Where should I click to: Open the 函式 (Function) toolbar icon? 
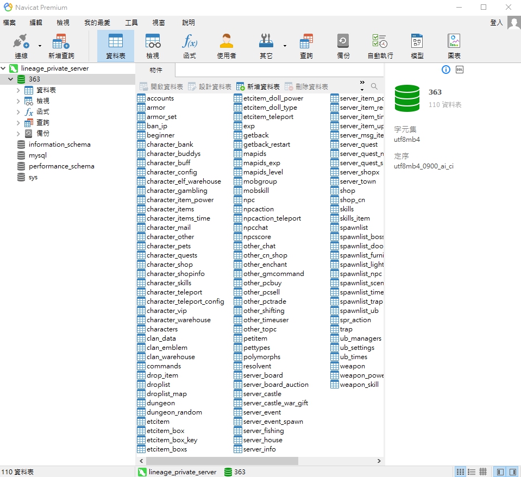pos(190,46)
